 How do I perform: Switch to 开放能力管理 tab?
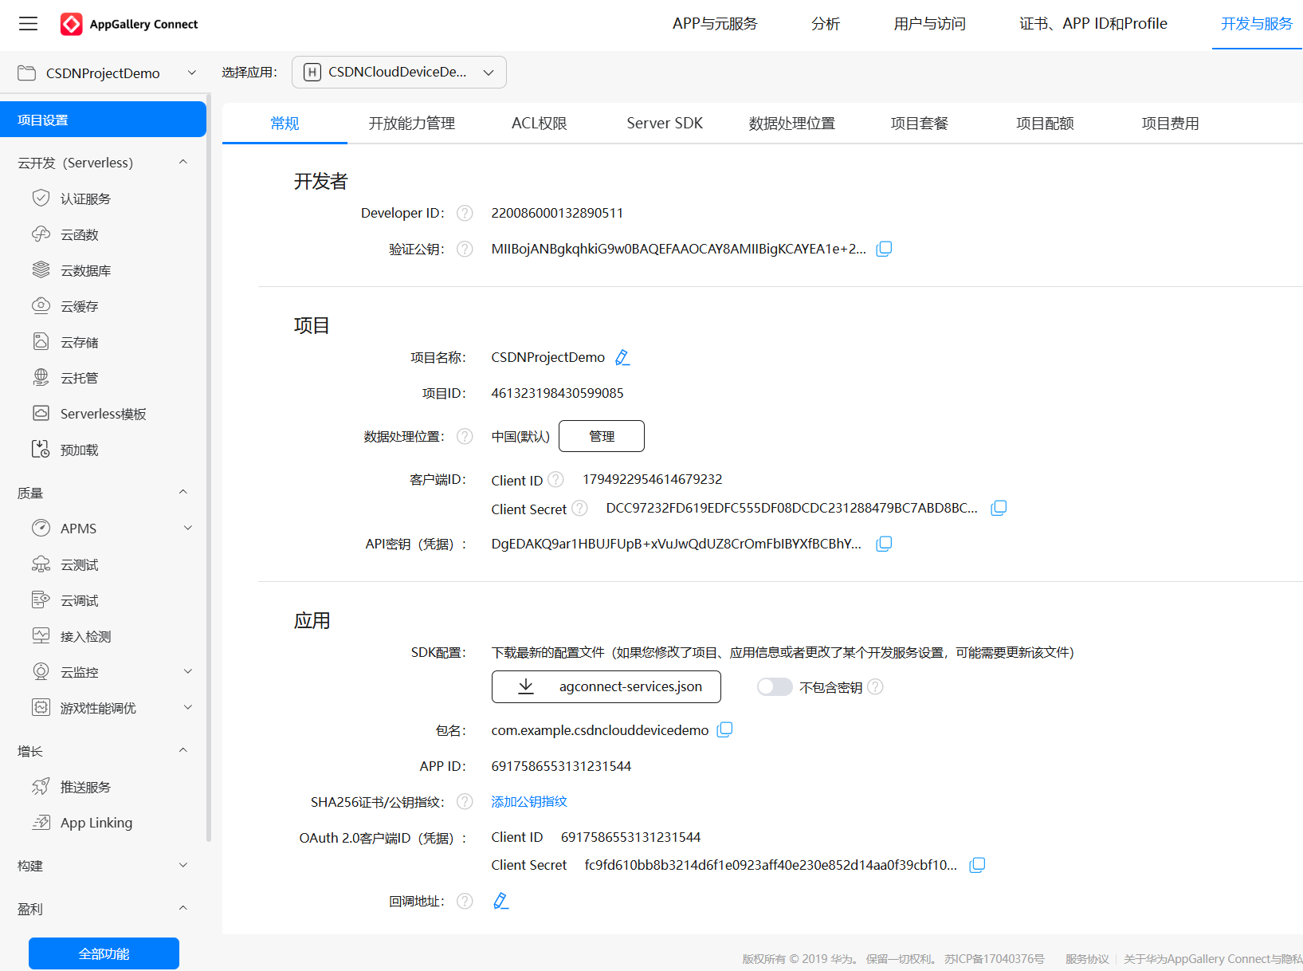click(x=412, y=123)
